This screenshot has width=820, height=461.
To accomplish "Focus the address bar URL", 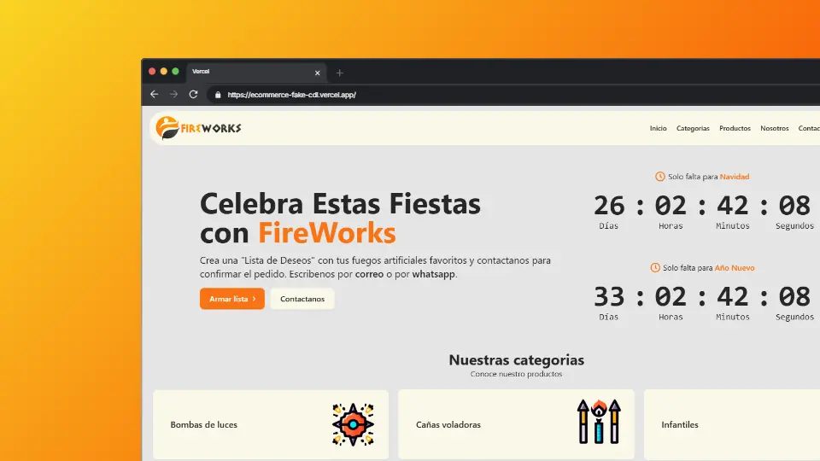I will click(x=292, y=95).
